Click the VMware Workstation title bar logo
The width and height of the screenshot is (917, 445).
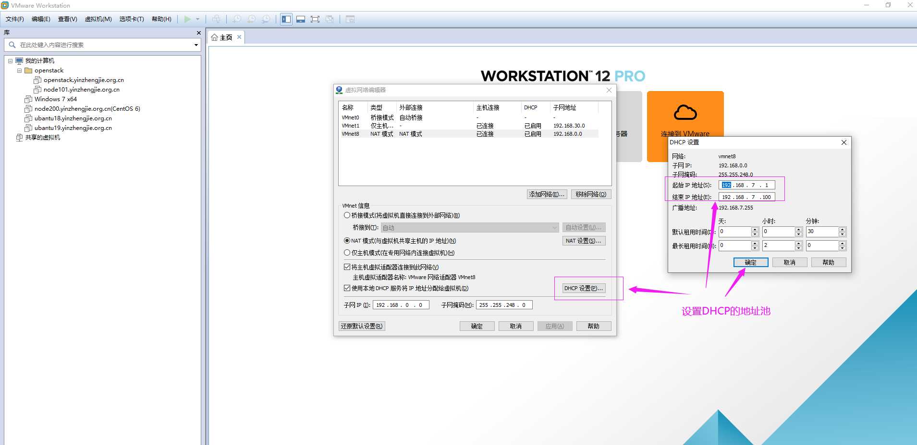tap(5, 5)
